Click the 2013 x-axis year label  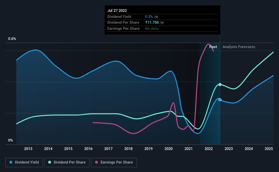pos(28,149)
